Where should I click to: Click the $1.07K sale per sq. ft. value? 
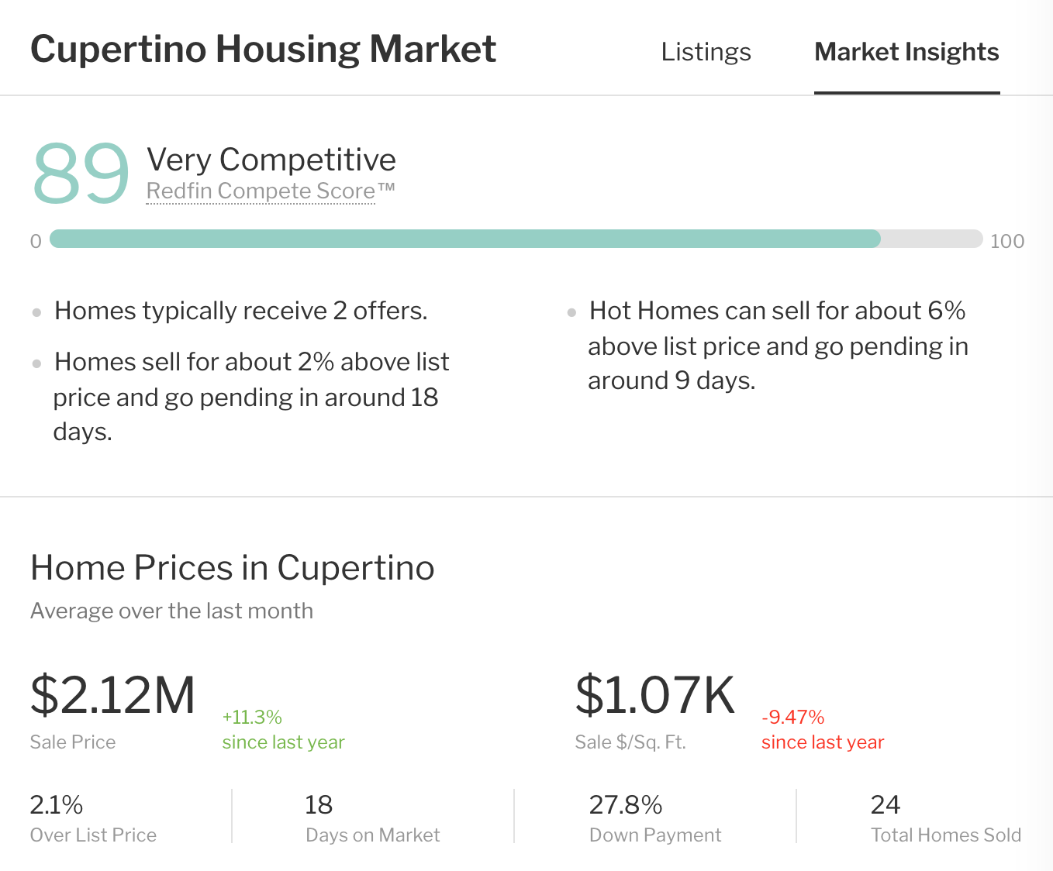pos(654,695)
